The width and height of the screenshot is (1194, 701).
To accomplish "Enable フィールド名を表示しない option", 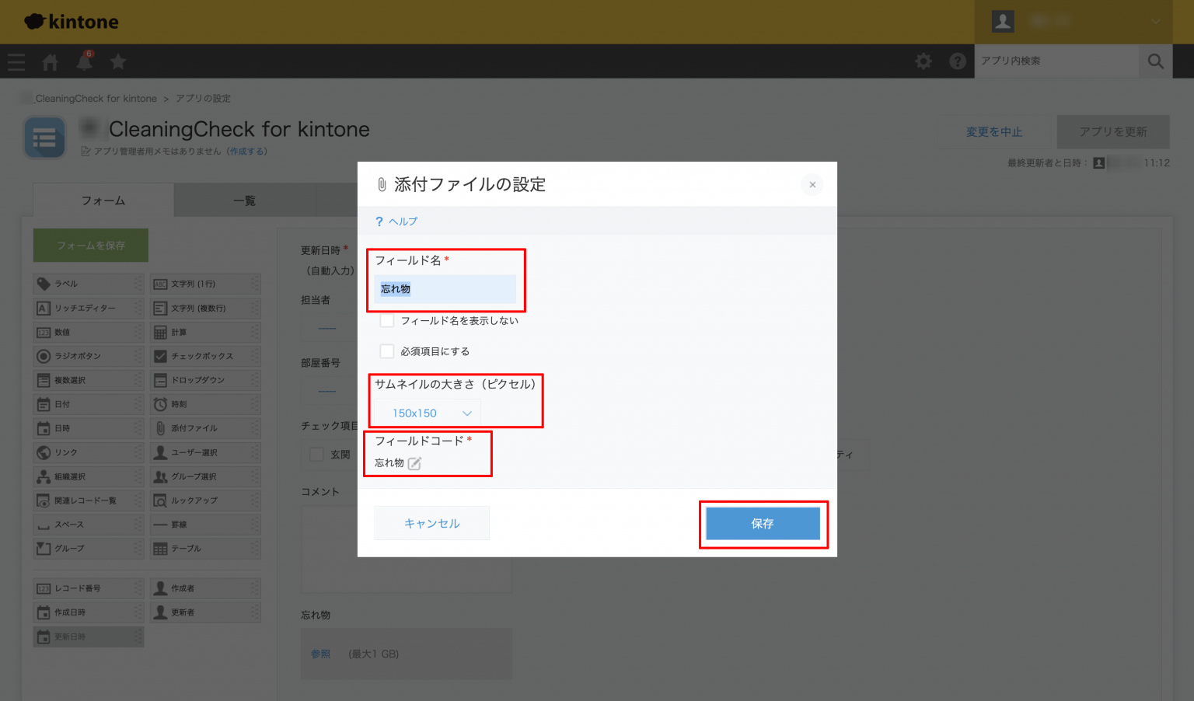I will (x=386, y=319).
